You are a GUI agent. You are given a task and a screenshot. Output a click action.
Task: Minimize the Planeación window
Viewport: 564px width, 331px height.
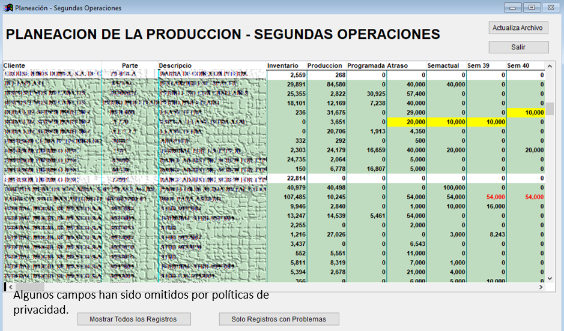point(514,8)
